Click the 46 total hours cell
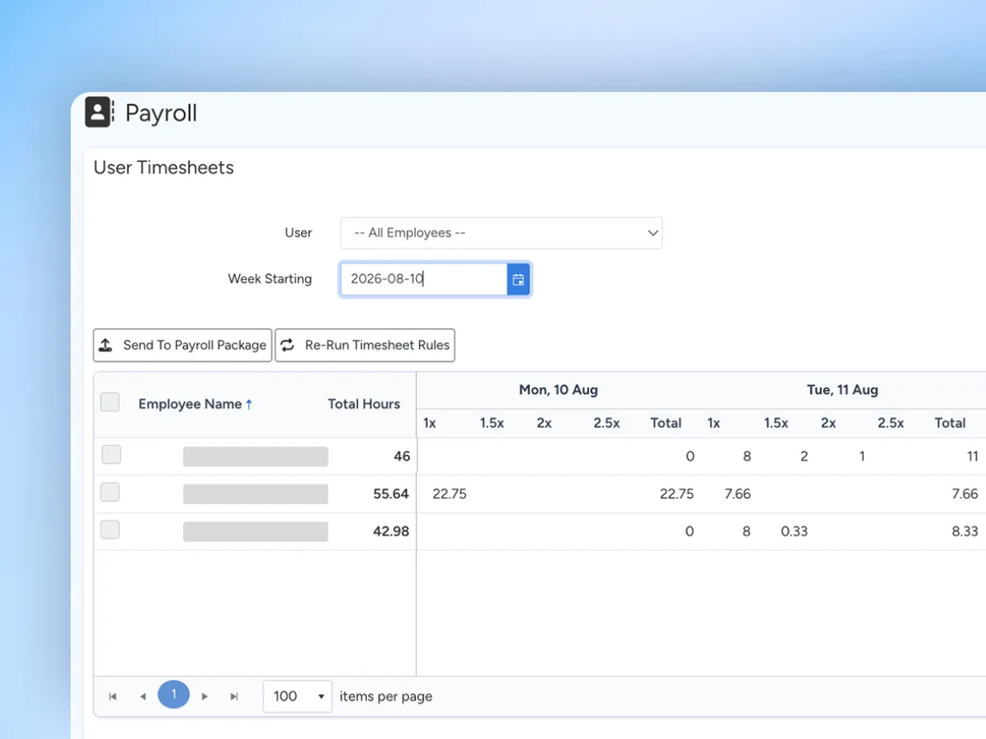The image size is (986, 739). point(402,457)
